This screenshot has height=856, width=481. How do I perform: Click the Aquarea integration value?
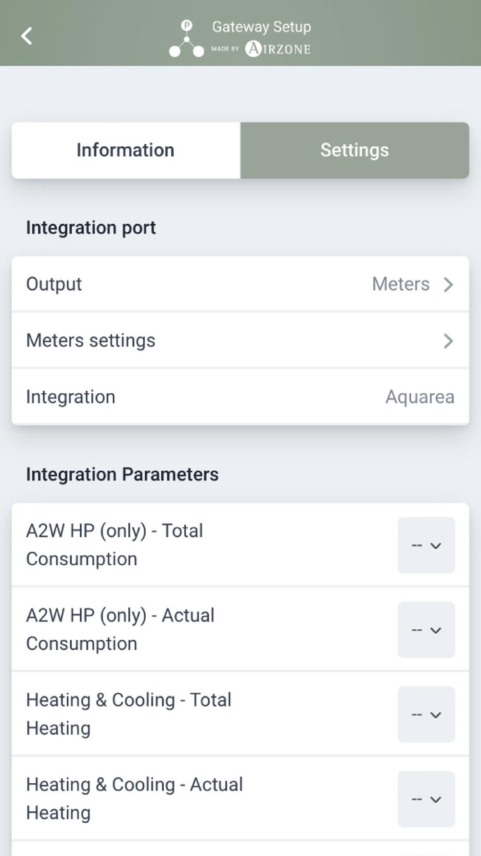tap(419, 397)
